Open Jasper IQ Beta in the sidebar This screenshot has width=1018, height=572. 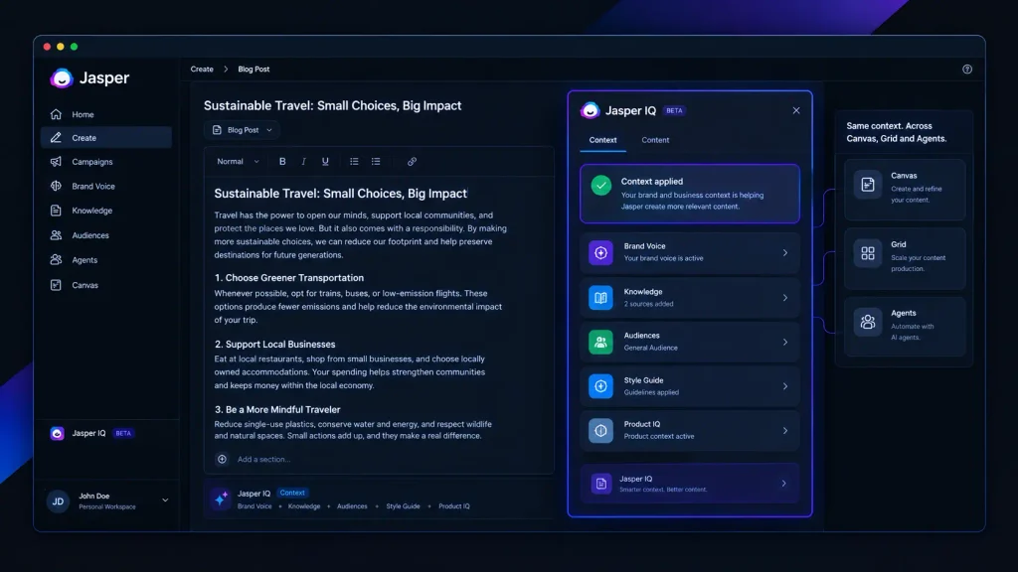coord(92,433)
